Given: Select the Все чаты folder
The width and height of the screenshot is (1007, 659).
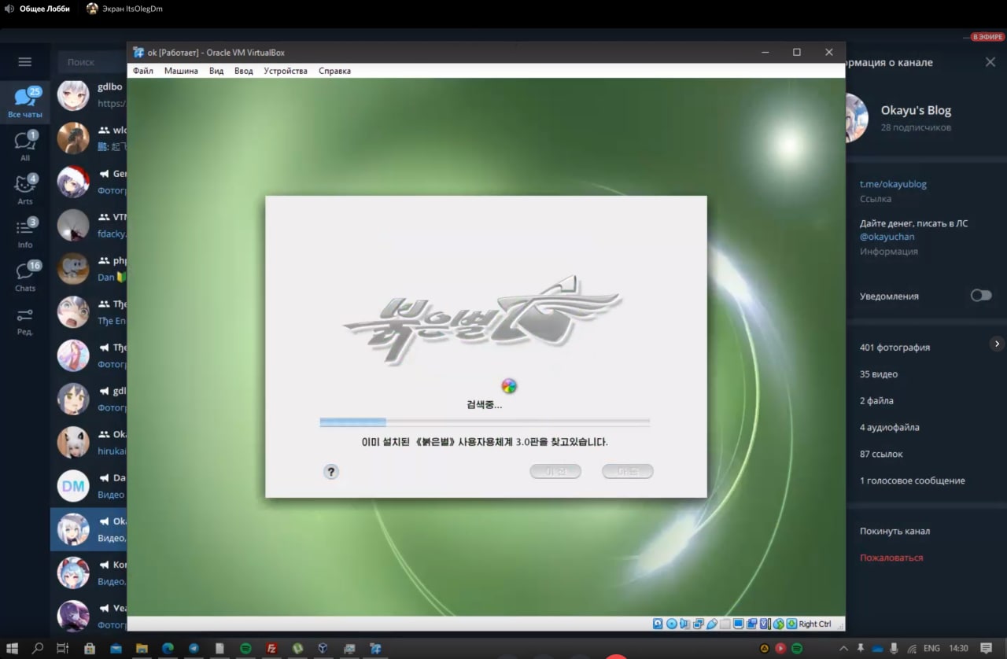Looking at the screenshot, I should pyautogui.click(x=25, y=103).
